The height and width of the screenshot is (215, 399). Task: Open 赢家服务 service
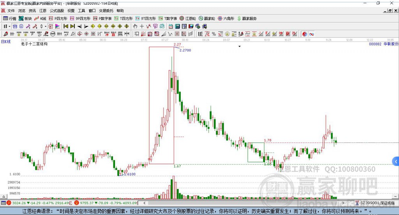tap(247, 19)
